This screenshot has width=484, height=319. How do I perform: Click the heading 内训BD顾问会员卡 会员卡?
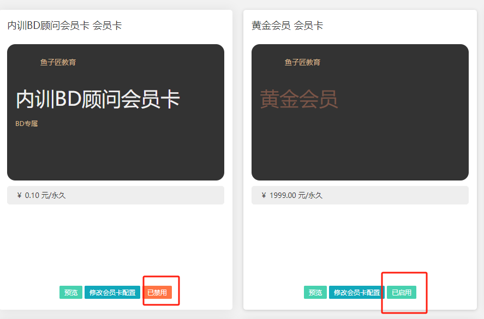pyautogui.click(x=64, y=25)
